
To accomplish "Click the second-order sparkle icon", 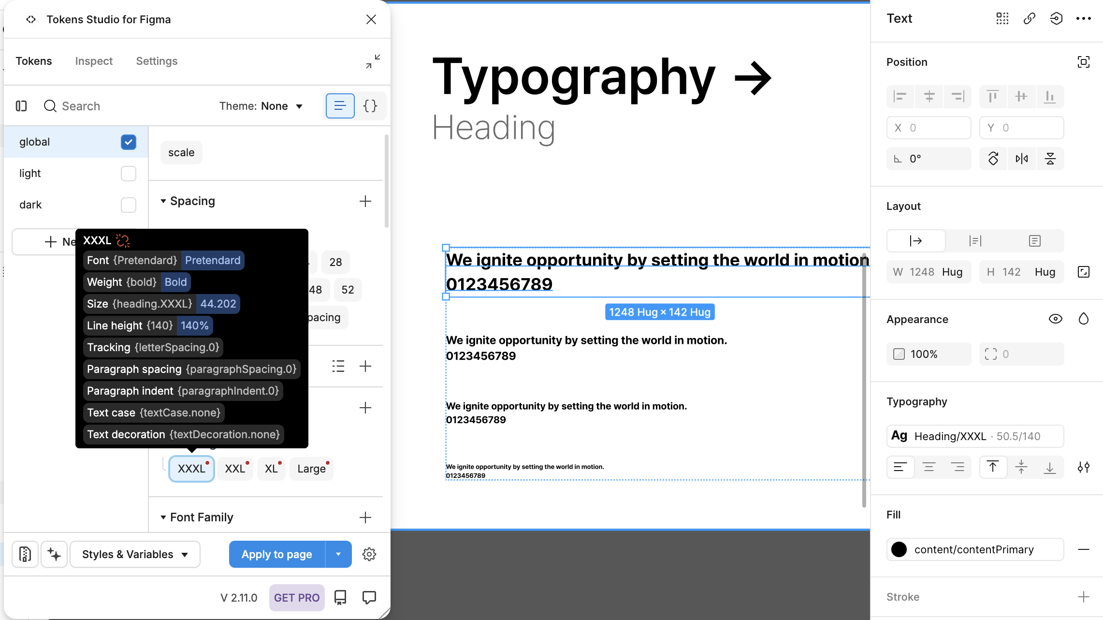I will (54, 554).
